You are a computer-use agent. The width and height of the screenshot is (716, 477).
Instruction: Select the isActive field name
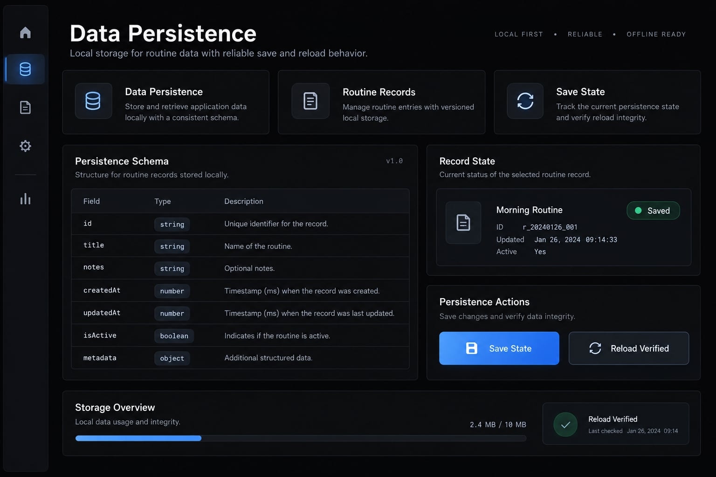(x=100, y=335)
